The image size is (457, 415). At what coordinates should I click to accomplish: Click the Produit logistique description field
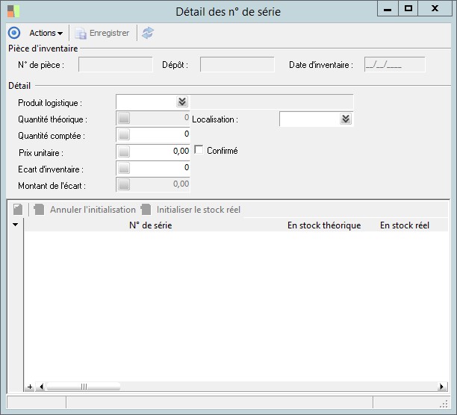pyautogui.click(x=272, y=102)
